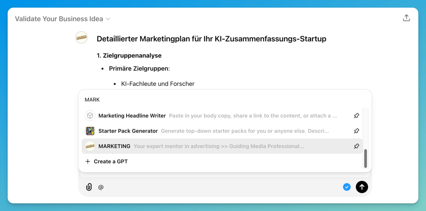Select Starter Pack Generator from the list
The image size is (426, 211).
coord(128,131)
